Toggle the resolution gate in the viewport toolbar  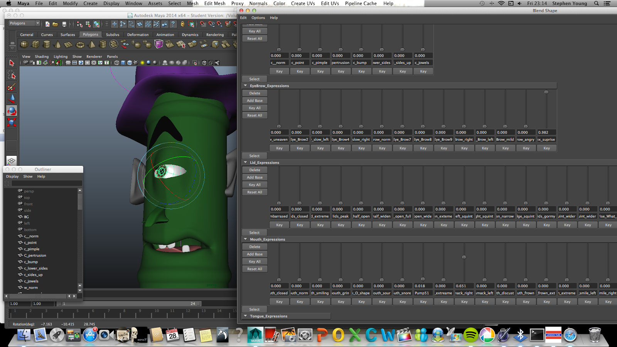click(81, 63)
